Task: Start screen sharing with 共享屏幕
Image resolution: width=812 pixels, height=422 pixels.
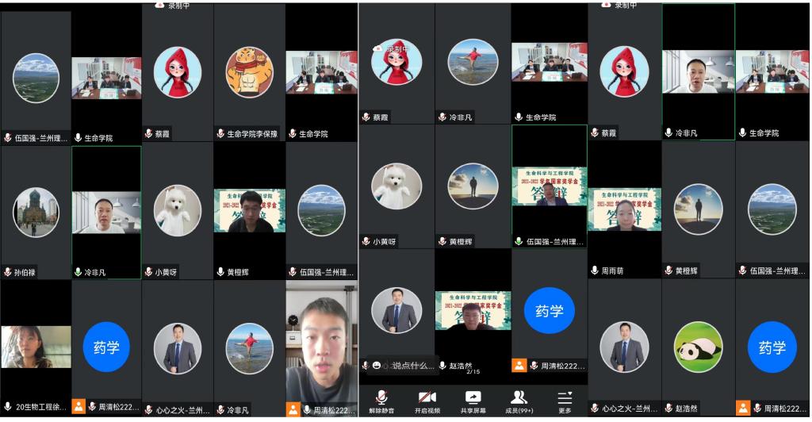Action: (x=473, y=401)
